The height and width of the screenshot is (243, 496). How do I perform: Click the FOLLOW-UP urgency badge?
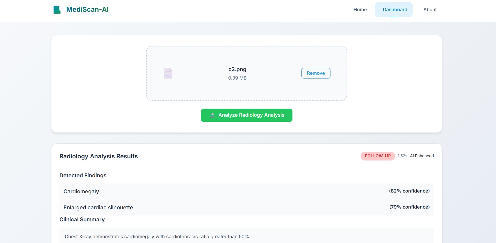(x=378, y=156)
